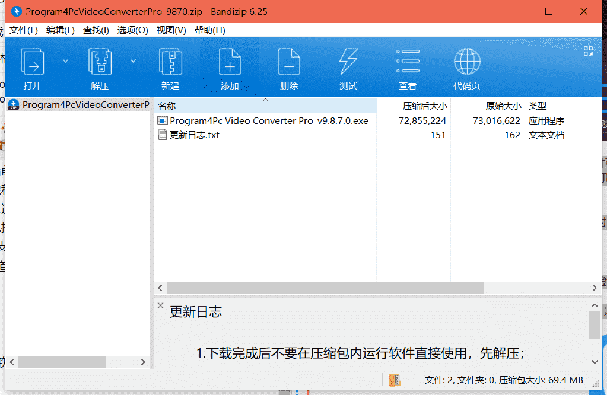Click tree panel scrollbar right arrow
Image resolution: width=607 pixels, height=395 pixels.
(x=143, y=362)
